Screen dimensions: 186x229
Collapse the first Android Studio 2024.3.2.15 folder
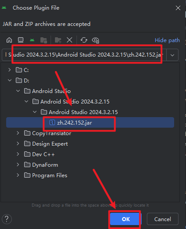tap(26, 101)
